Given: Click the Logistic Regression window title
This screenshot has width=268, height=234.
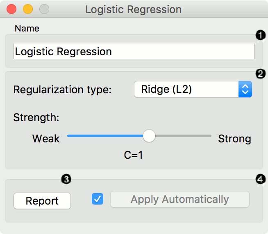Looking at the screenshot, I should pos(134,9).
